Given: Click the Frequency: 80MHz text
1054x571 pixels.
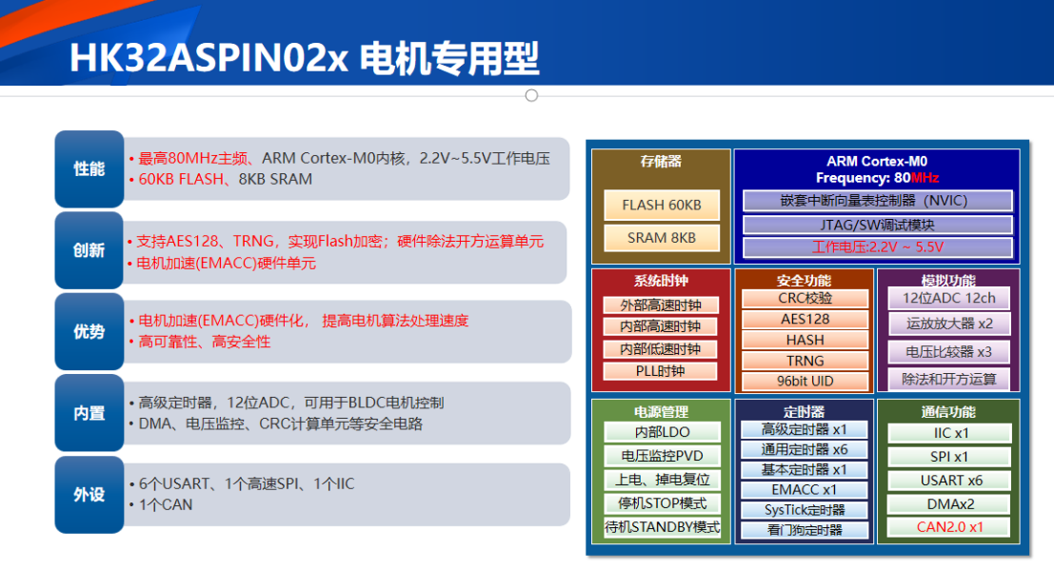Looking at the screenshot, I should [x=877, y=178].
